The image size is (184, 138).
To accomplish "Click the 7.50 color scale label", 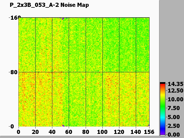I will [x=175, y=108].
